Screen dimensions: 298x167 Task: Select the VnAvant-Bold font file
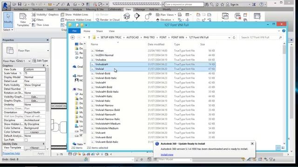[x=153, y=137]
